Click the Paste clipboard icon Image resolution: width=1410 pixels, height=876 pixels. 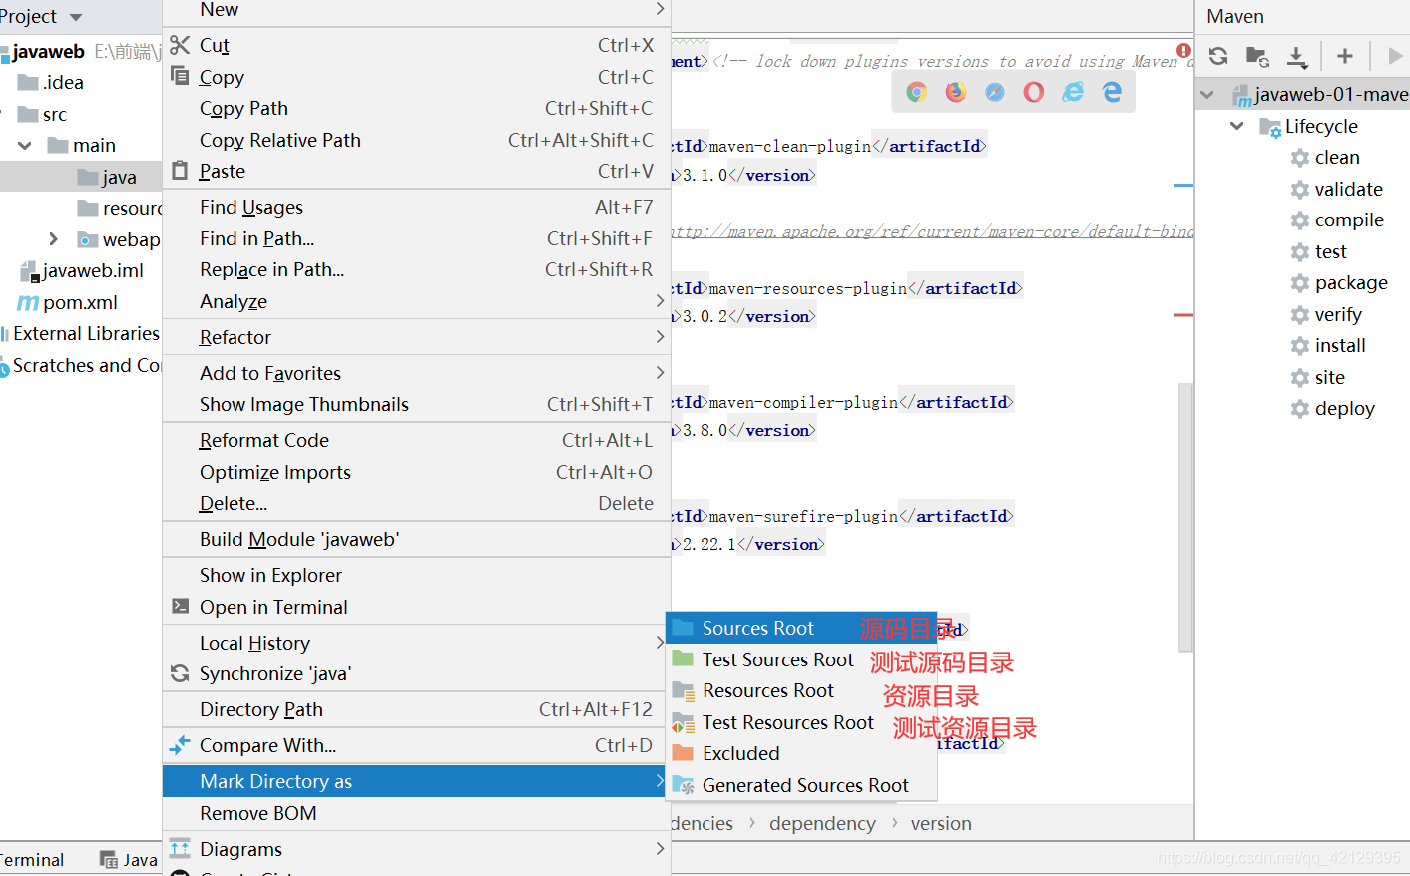pyautogui.click(x=180, y=171)
